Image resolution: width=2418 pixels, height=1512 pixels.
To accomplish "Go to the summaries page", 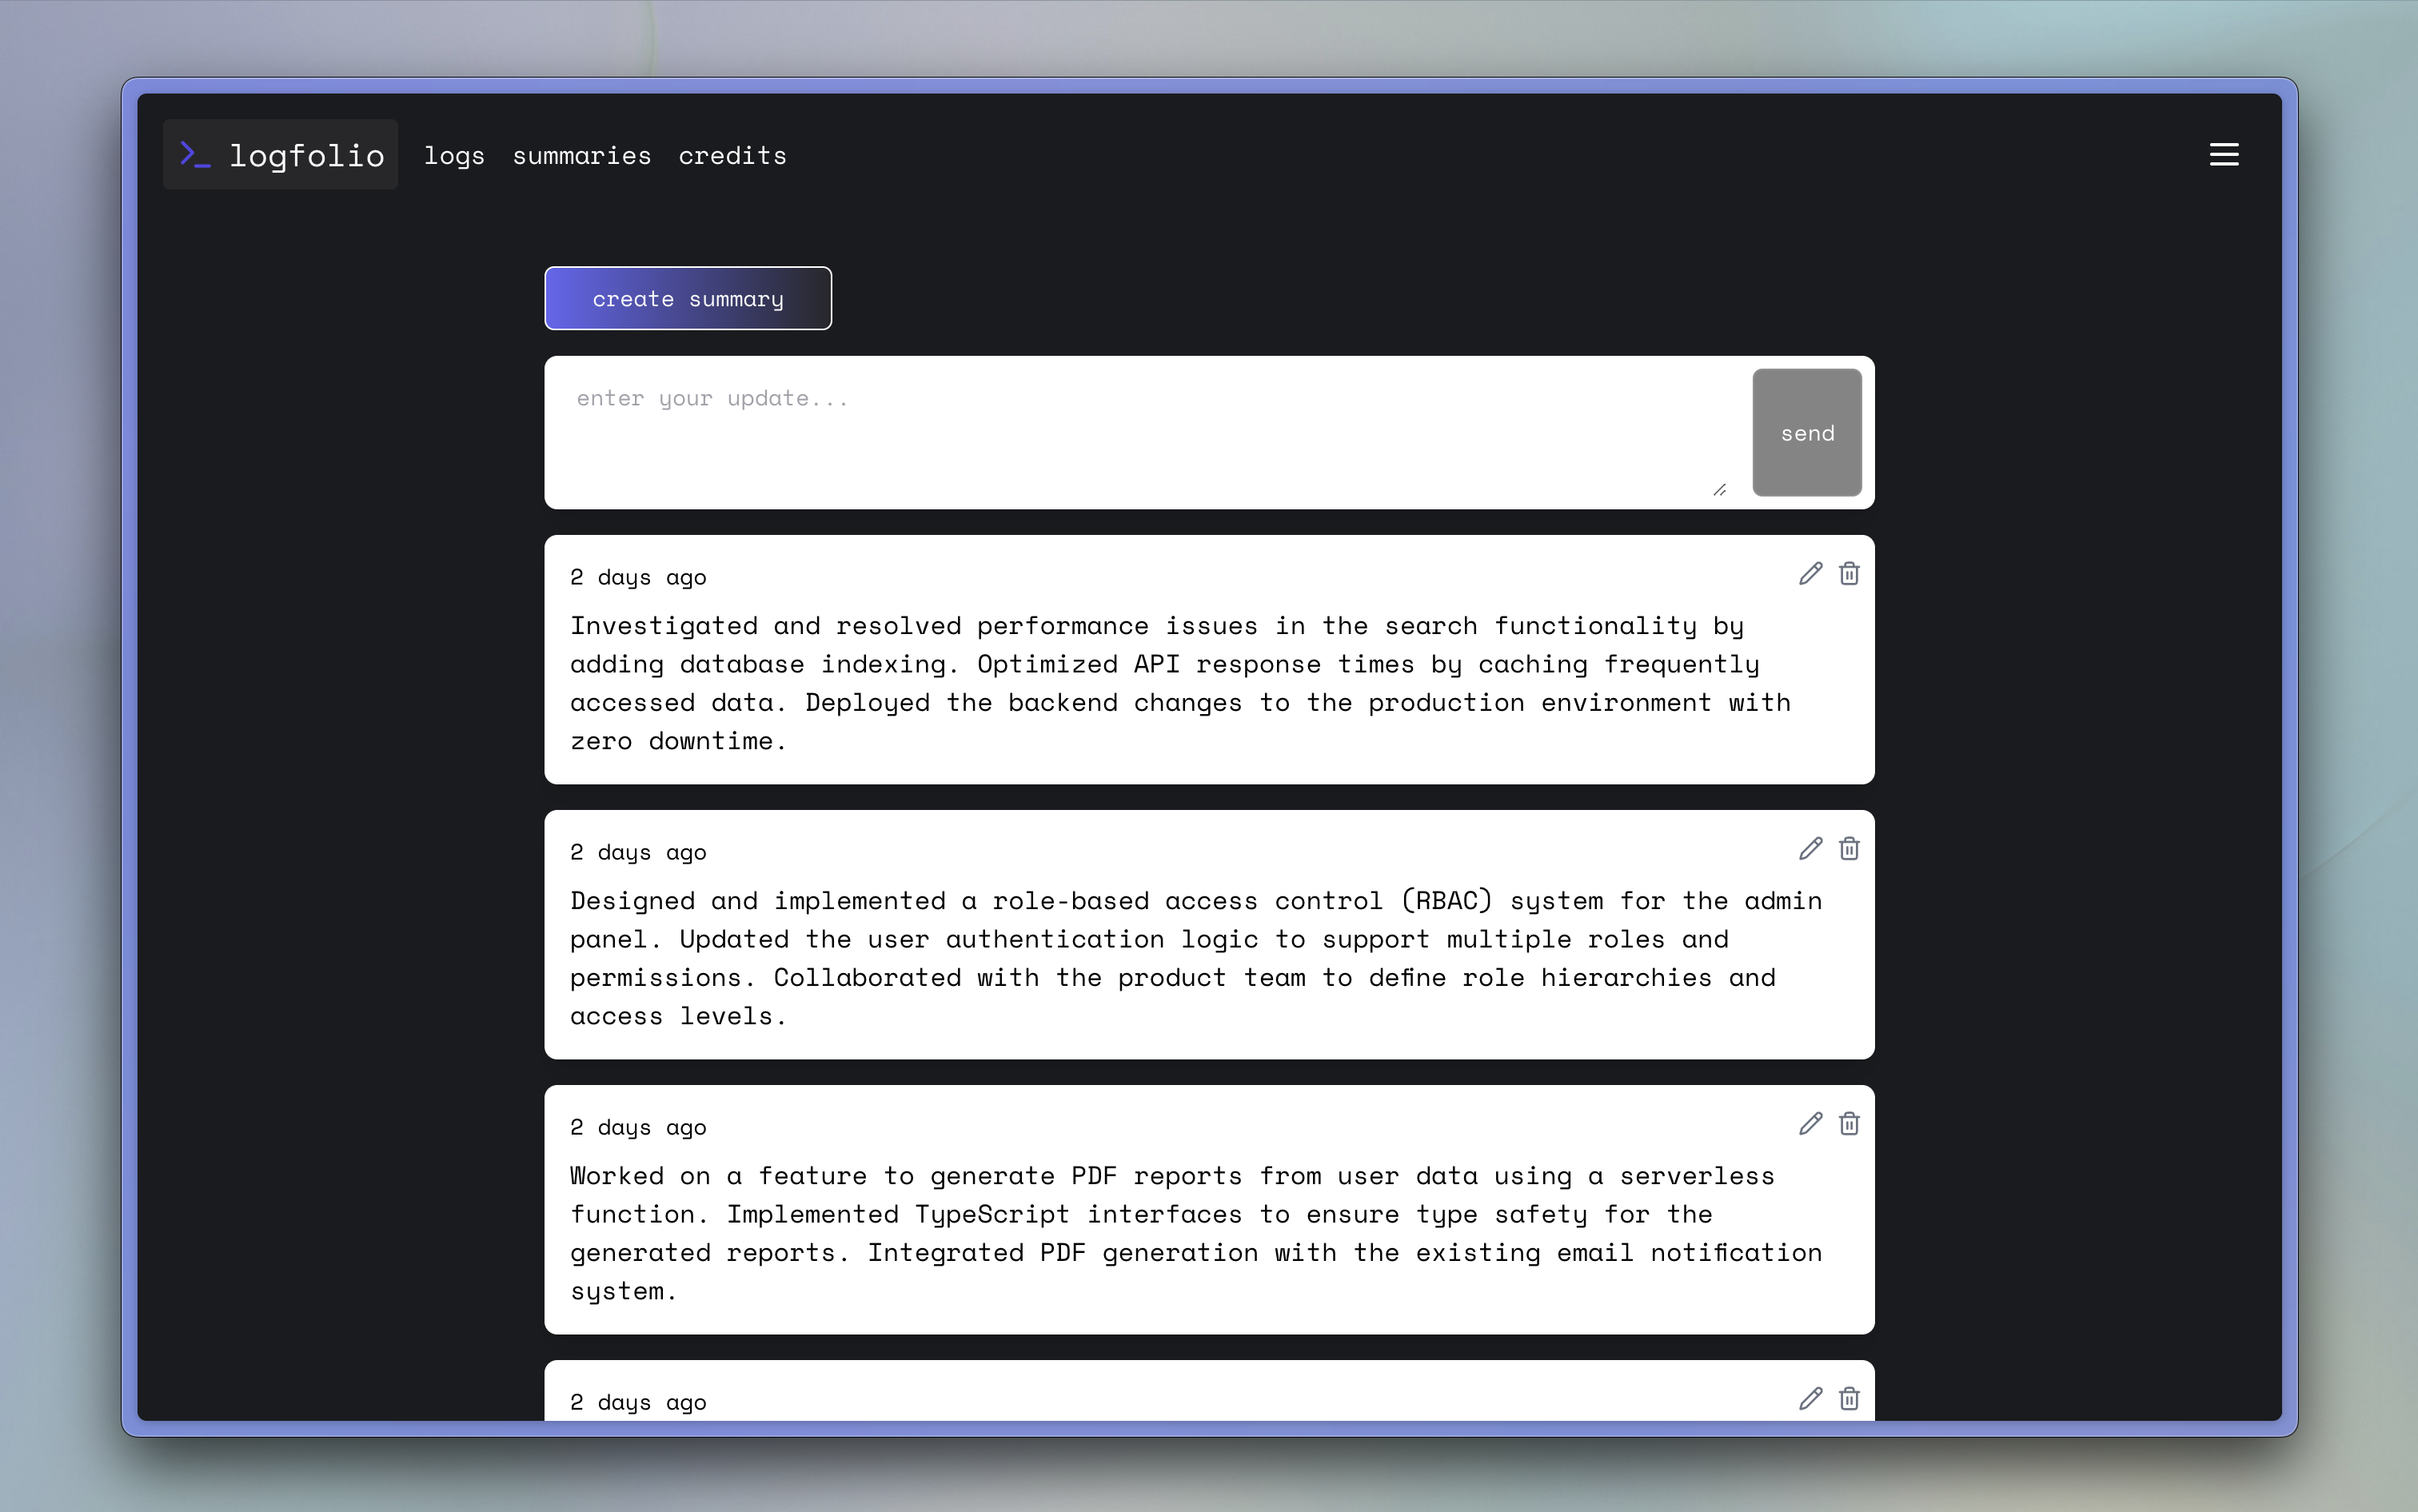I will pyautogui.click(x=581, y=156).
